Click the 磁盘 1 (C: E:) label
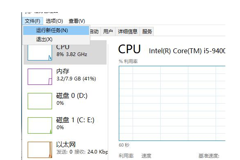Image resolution: width=240 pixels, height=160 pixels. pos(75,120)
